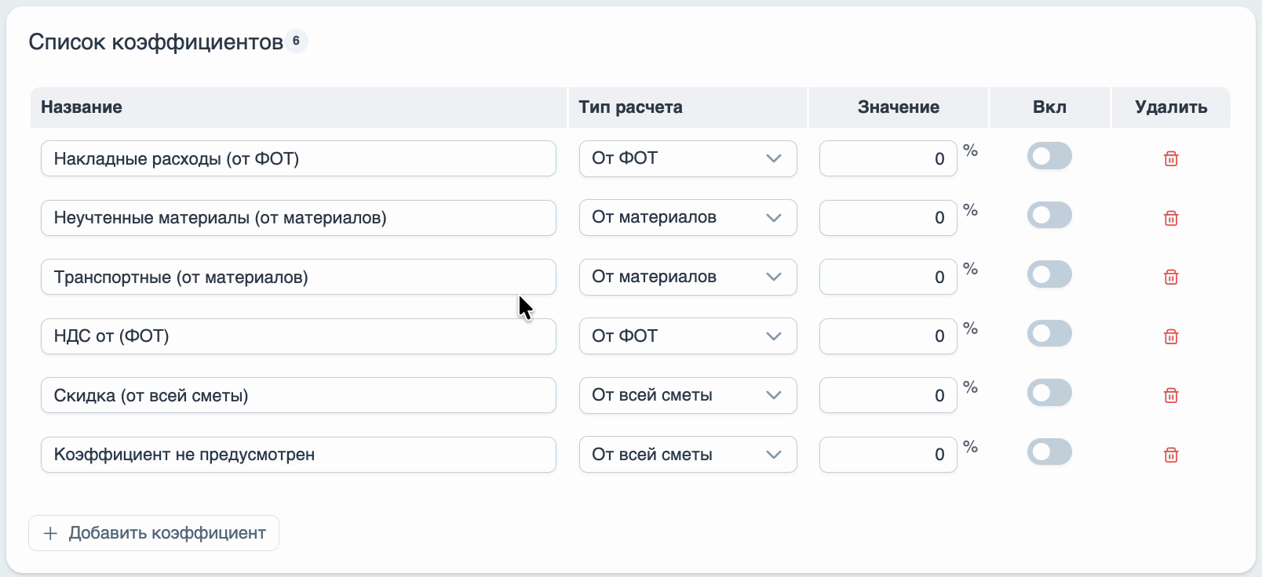The height and width of the screenshot is (577, 1262).
Task: Edit the Накладные расходы (от ФОТ) name field
Action: (x=298, y=158)
